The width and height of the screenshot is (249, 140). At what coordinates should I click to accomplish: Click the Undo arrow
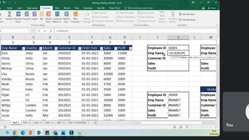(x=4, y=2)
